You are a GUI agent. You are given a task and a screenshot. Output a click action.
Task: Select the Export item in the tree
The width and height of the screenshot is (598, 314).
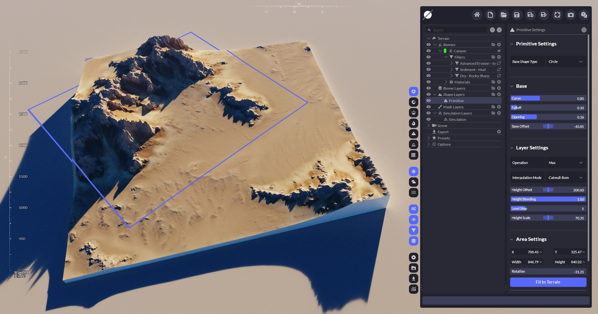point(443,132)
